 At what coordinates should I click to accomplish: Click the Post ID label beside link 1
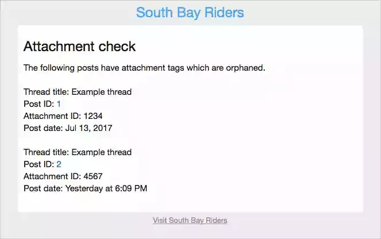[38, 104]
